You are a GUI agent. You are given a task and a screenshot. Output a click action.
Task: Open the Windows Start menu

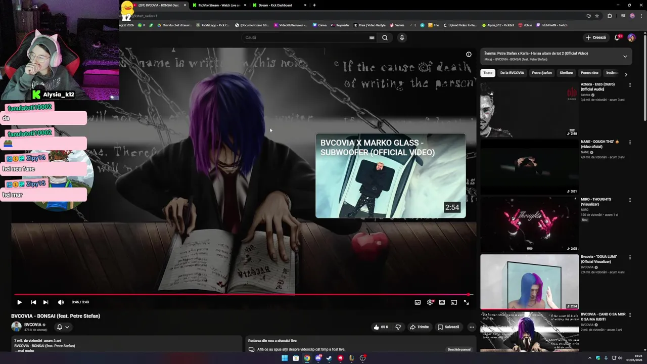point(285,358)
